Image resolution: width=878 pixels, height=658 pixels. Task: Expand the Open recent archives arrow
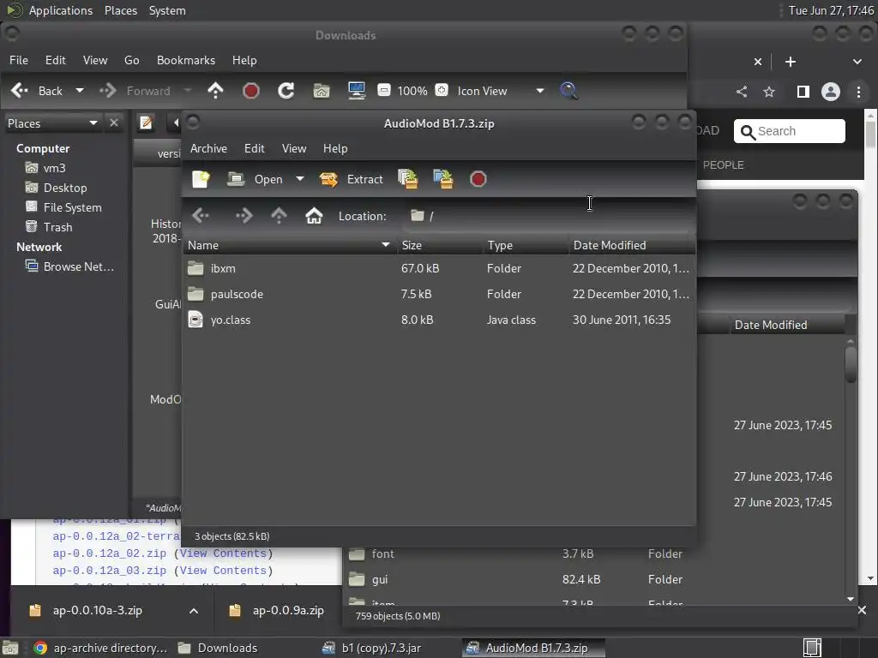pyautogui.click(x=300, y=179)
